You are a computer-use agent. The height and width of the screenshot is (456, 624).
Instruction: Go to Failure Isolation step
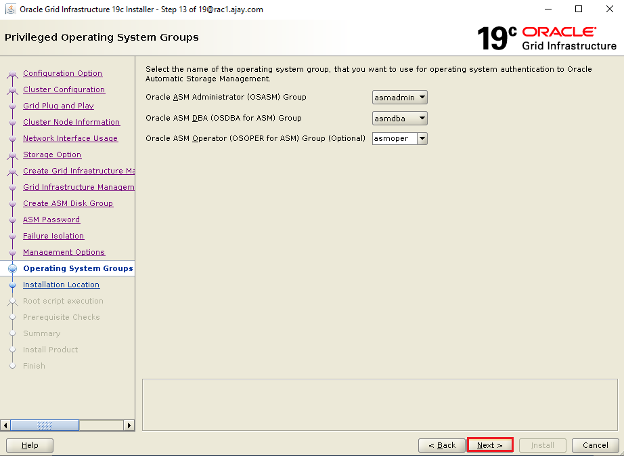53,236
